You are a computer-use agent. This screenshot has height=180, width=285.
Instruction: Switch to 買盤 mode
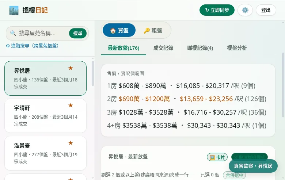pos(119,30)
